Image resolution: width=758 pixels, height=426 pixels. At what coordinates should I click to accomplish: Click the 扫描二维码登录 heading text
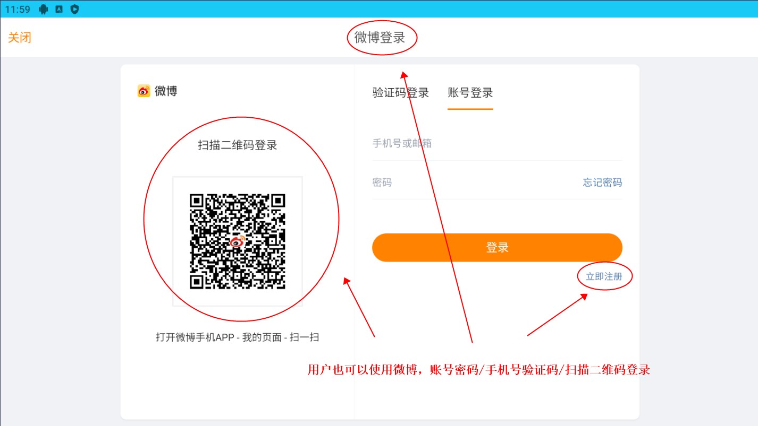pos(238,145)
